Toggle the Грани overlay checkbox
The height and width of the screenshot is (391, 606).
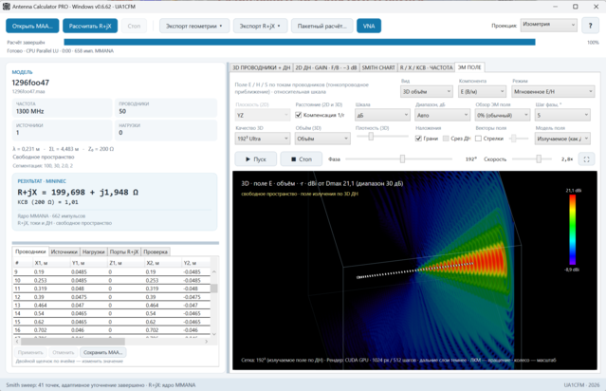coord(418,139)
